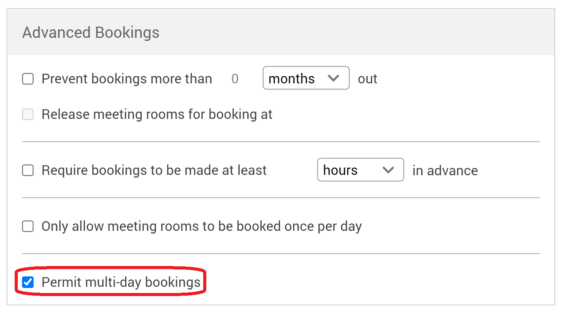Click the blank field before the hours dropdown
This screenshot has width=561, height=315.
pos(292,170)
